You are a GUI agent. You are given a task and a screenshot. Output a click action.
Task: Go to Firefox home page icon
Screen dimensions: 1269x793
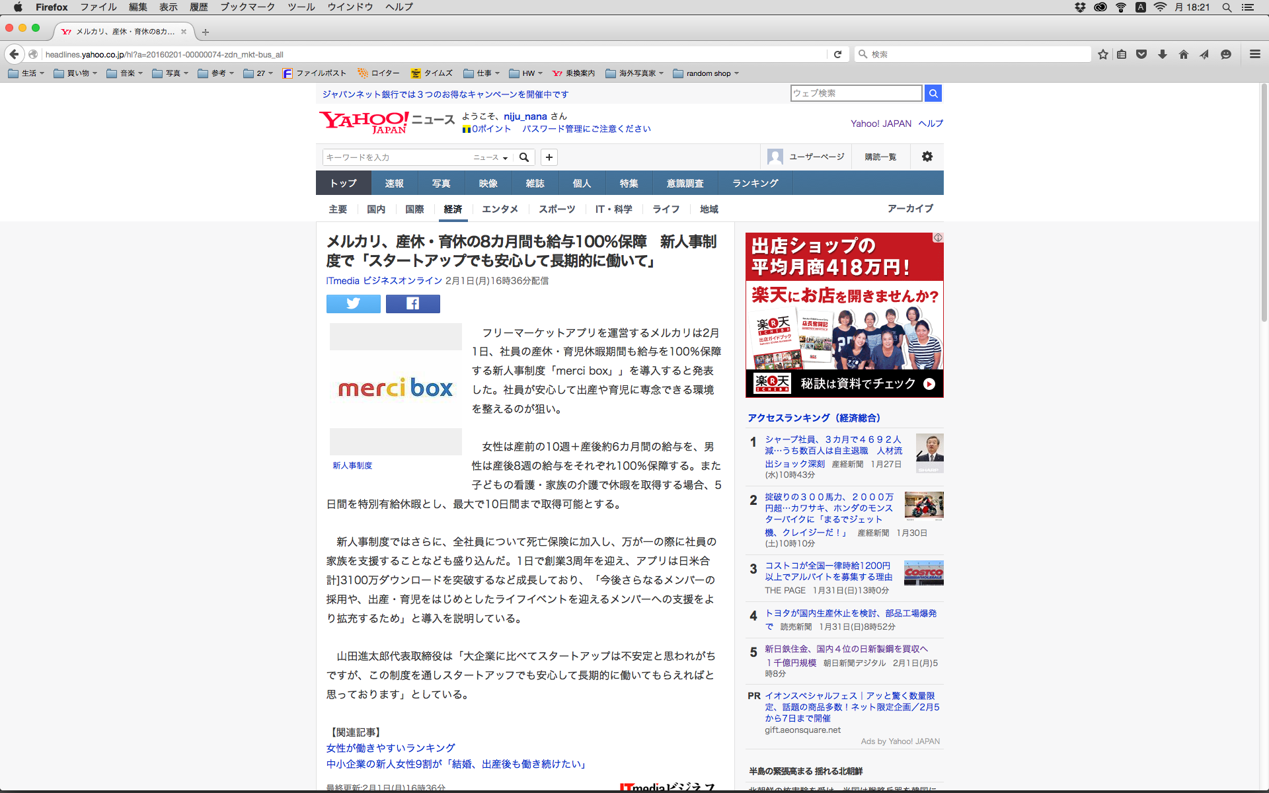pyautogui.click(x=1183, y=54)
